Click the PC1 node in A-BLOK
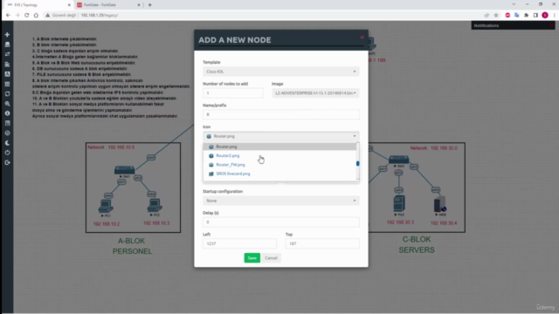 click(x=106, y=207)
